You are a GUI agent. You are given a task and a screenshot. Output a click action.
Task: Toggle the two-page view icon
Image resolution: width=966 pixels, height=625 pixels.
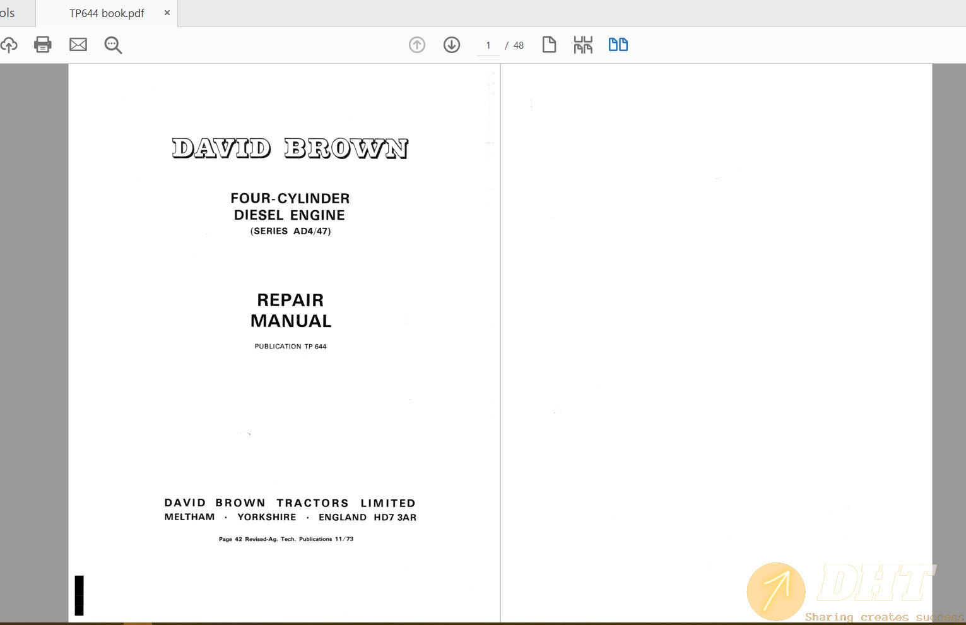pos(618,45)
